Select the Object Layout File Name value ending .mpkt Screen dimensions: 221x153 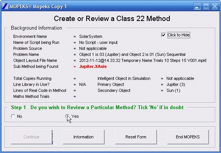tap(143, 60)
